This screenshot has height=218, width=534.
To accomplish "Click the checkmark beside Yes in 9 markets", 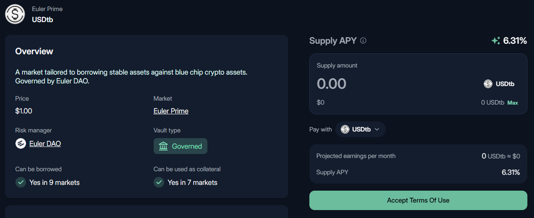I will click(21, 182).
